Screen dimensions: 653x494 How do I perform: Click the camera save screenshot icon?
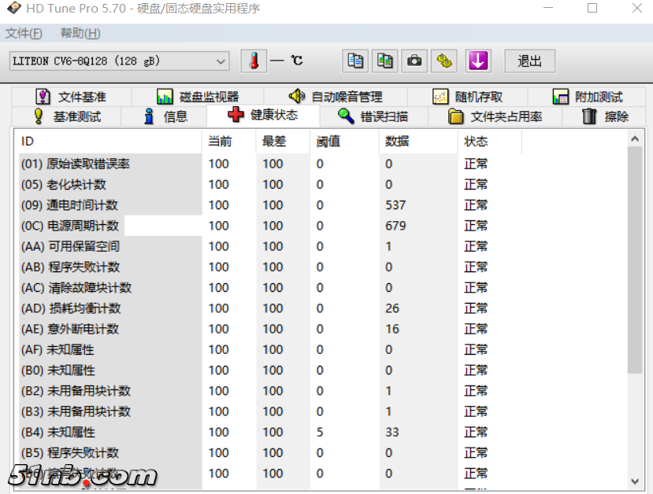click(414, 61)
